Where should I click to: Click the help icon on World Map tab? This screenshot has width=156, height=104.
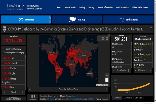pyautogui.click(x=50, y=18)
